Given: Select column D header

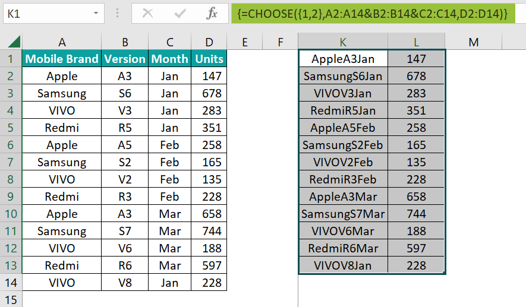Looking at the screenshot, I should (x=209, y=42).
